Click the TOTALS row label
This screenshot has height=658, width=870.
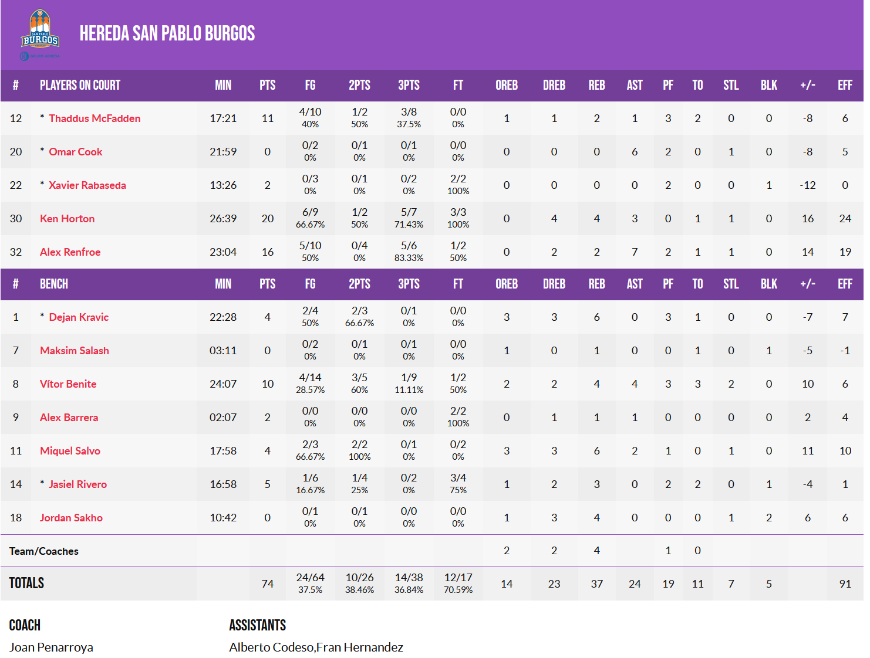26,583
